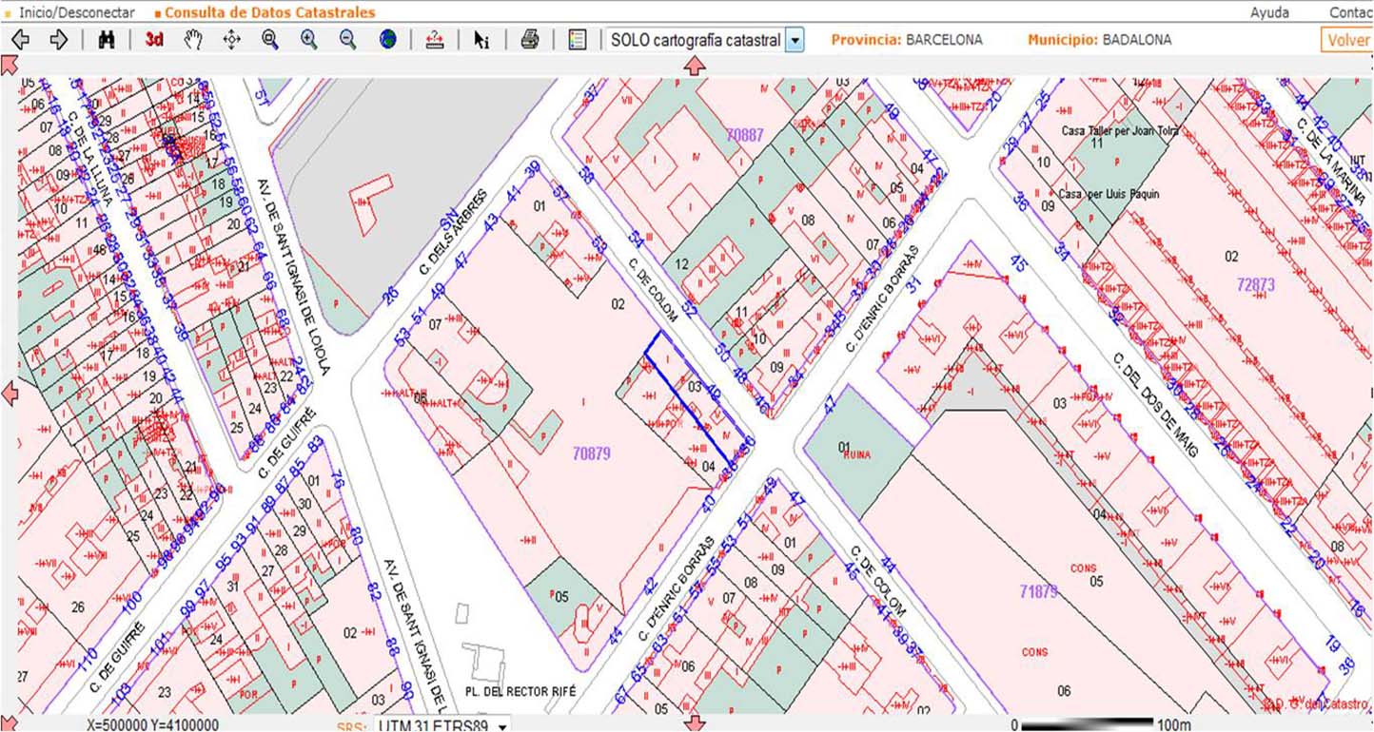Go back to the previous map view
The width and height of the screenshot is (1374, 732).
20,40
